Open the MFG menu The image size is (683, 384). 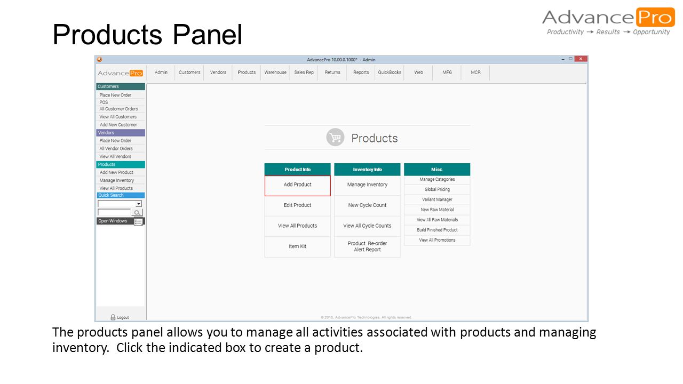click(447, 73)
